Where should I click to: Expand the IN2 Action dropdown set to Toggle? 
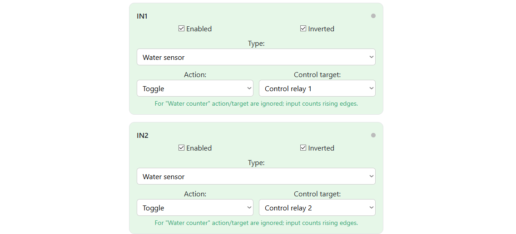pyautogui.click(x=195, y=208)
